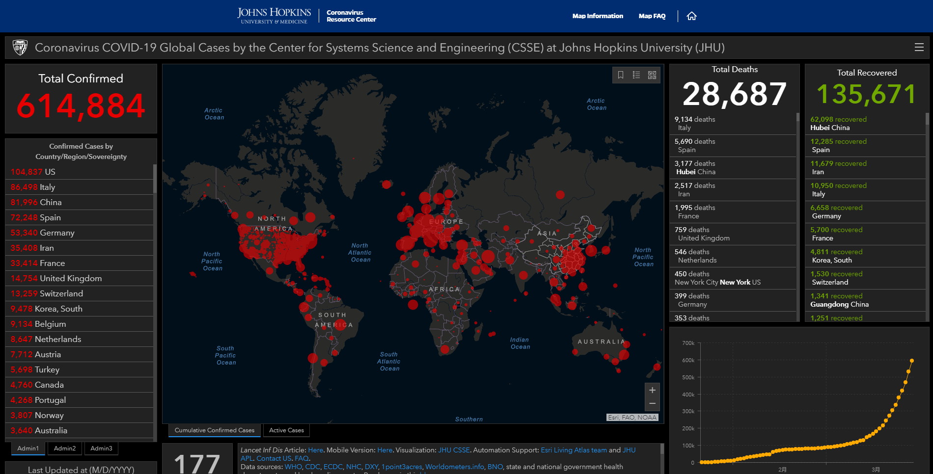
Task: Select the Korea, South row with 9,478 cases
Action: [x=79, y=309]
